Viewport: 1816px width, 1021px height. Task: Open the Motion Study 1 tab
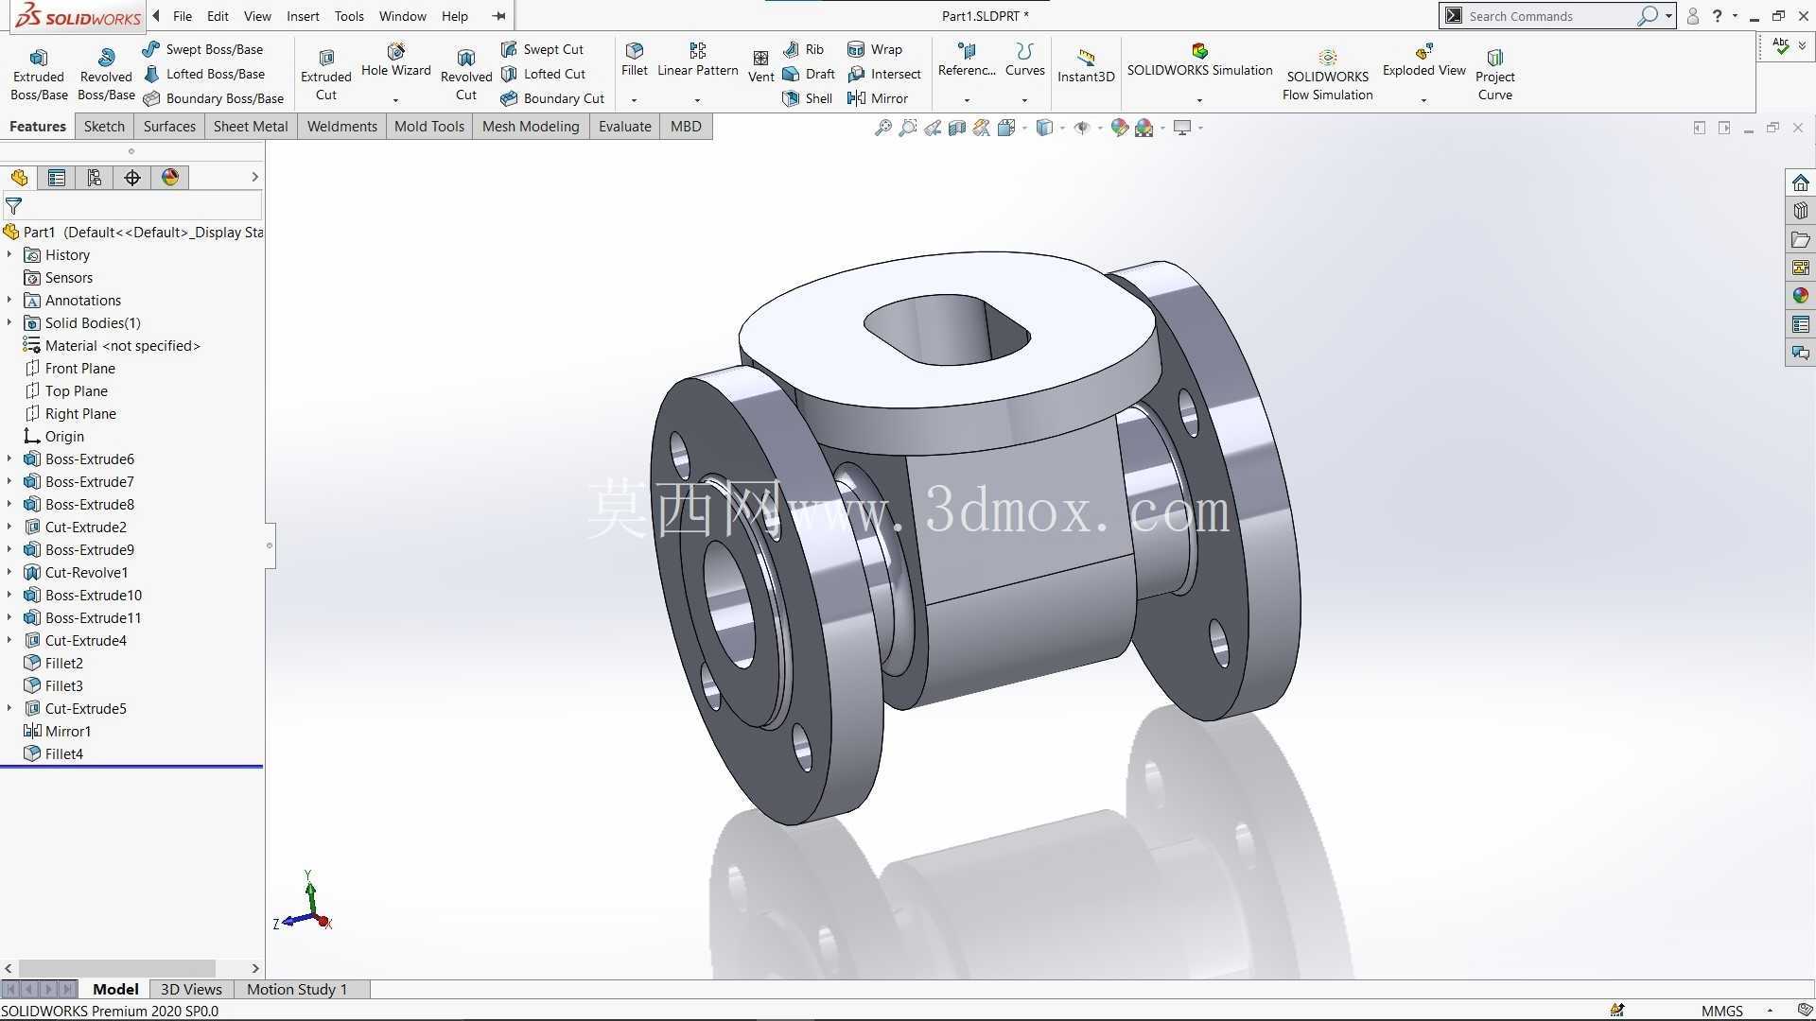coord(297,989)
